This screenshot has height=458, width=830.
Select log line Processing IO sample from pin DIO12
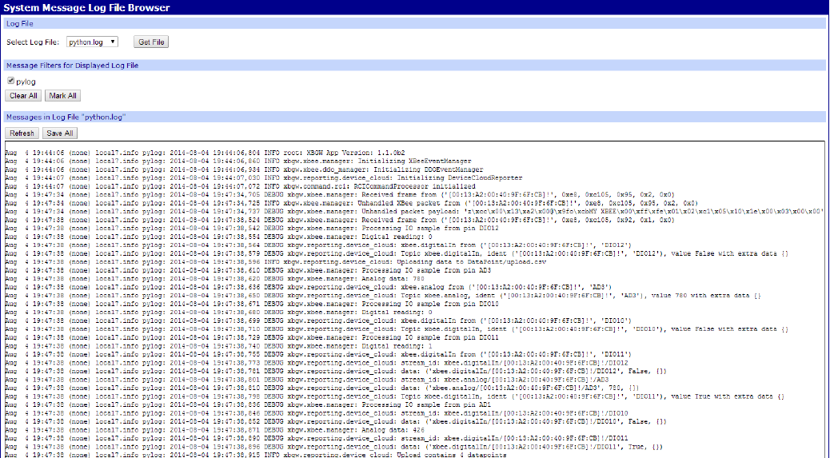(252, 229)
